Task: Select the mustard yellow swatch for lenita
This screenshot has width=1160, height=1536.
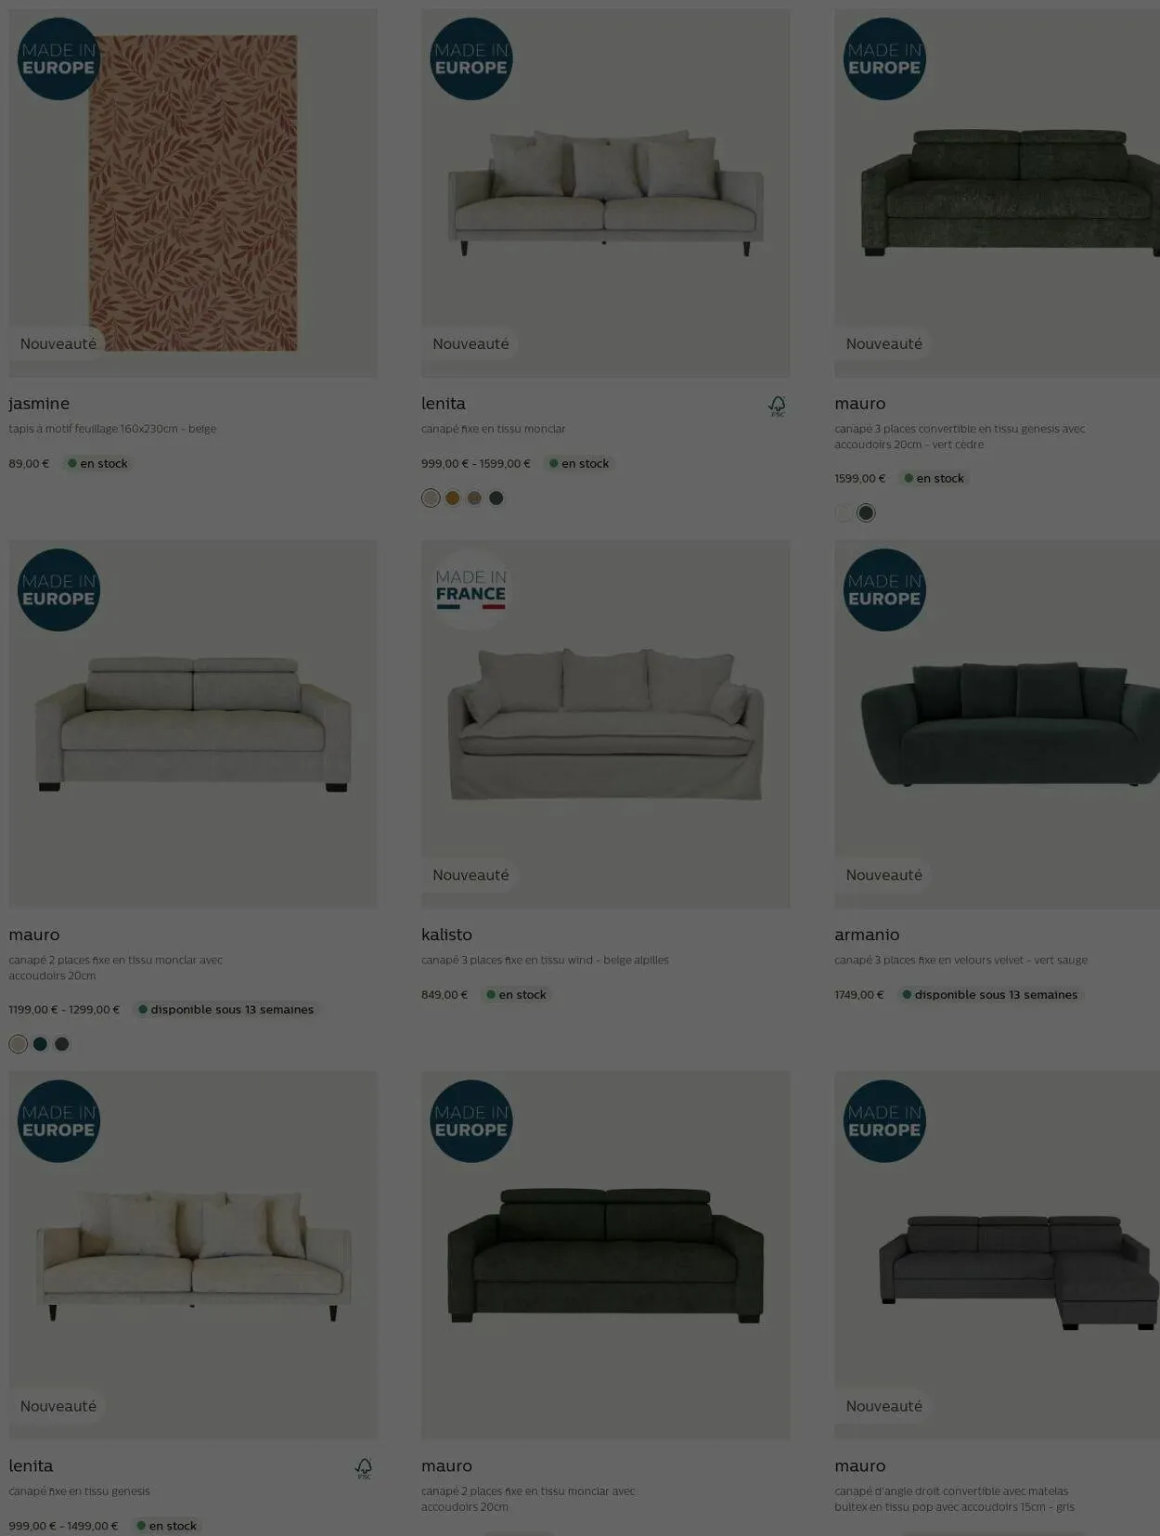Action: (453, 498)
